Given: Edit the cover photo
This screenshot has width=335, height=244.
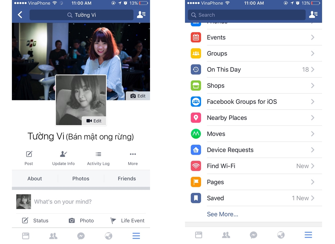Looking at the screenshot, I should (137, 96).
